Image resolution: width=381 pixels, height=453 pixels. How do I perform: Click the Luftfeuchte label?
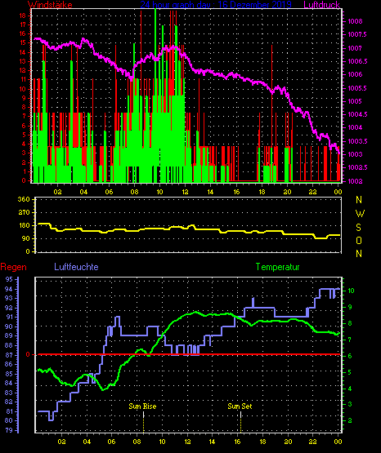pyautogui.click(x=76, y=267)
